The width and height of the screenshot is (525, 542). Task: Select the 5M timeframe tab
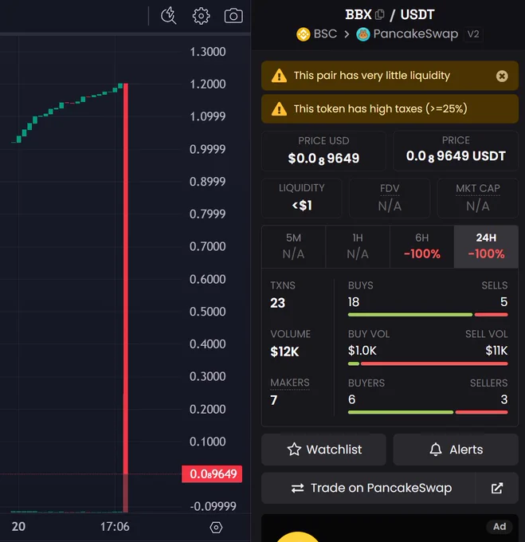(x=294, y=246)
